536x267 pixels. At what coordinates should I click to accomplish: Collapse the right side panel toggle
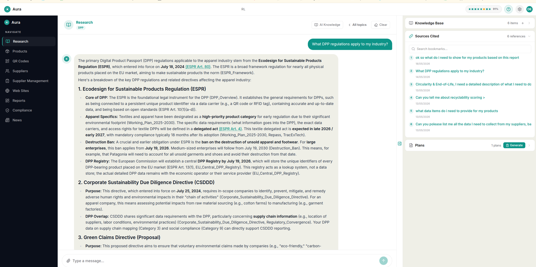(x=400, y=144)
